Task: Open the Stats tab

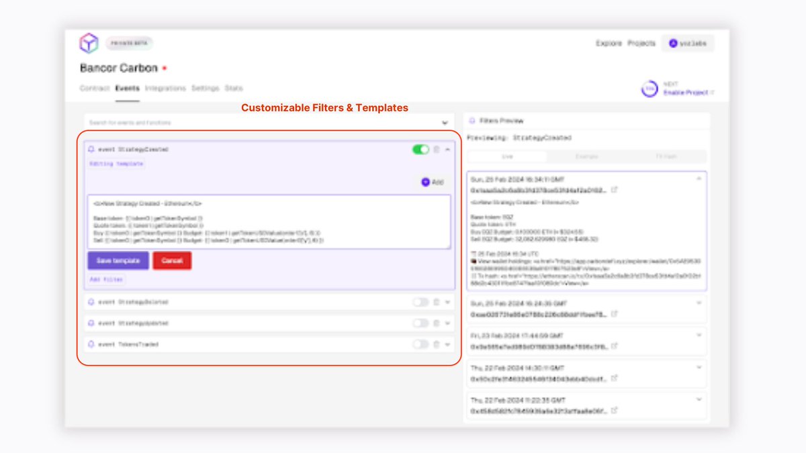Action: click(x=234, y=88)
